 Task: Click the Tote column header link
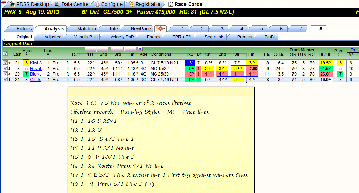point(354,50)
